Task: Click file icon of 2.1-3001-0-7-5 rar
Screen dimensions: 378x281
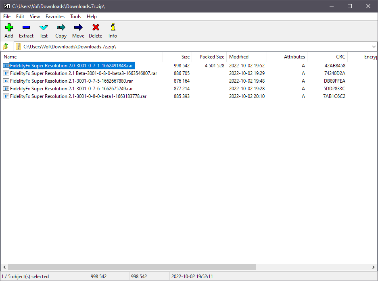Action: click(6, 81)
